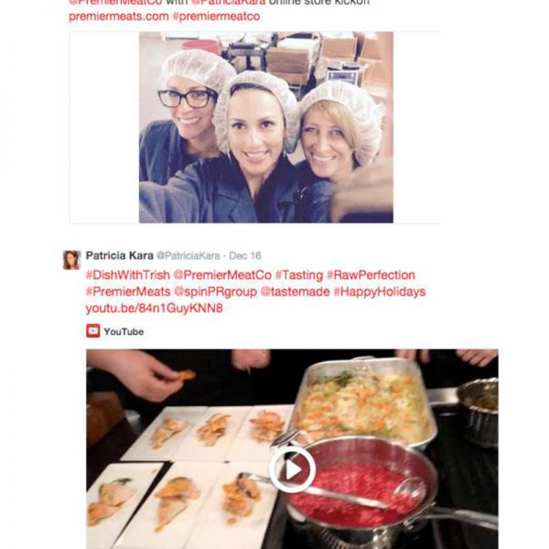549x549 pixels.
Task: Open the Patricia Kara display name
Action: pos(119,255)
